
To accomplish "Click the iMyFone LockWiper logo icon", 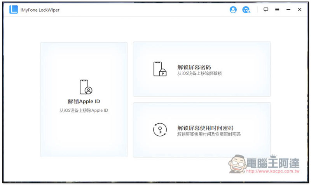I will point(14,9).
